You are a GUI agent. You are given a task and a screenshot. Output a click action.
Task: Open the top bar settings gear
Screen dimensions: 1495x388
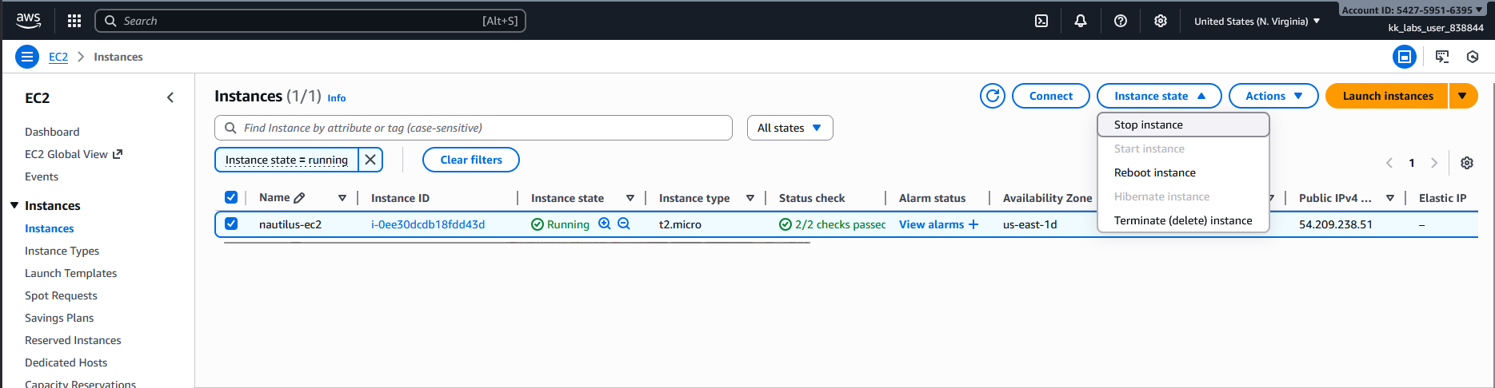[1161, 21]
